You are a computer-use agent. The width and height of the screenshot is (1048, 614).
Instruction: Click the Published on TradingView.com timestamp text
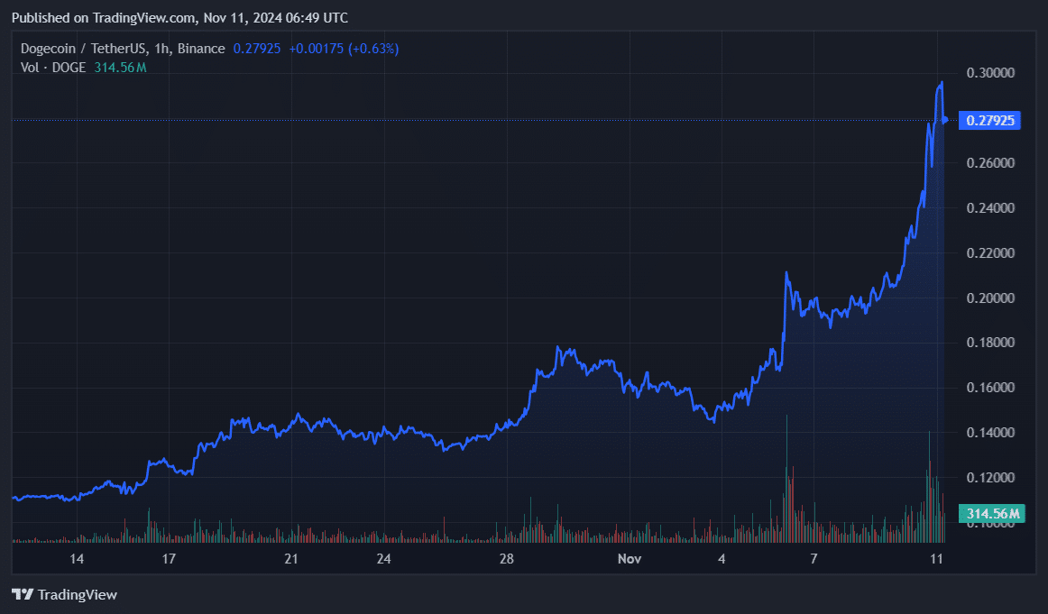pyautogui.click(x=179, y=18)
